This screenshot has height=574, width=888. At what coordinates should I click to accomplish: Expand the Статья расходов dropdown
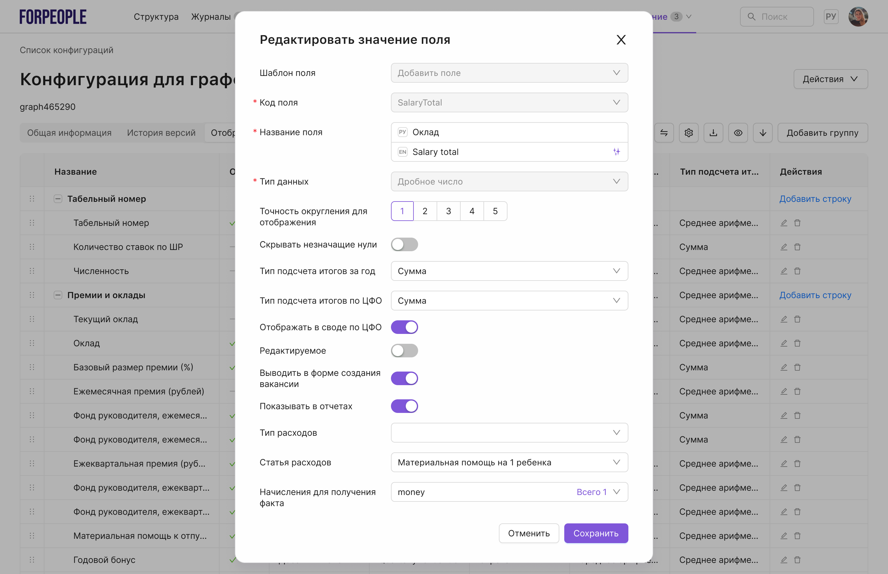tap(509, 462)
